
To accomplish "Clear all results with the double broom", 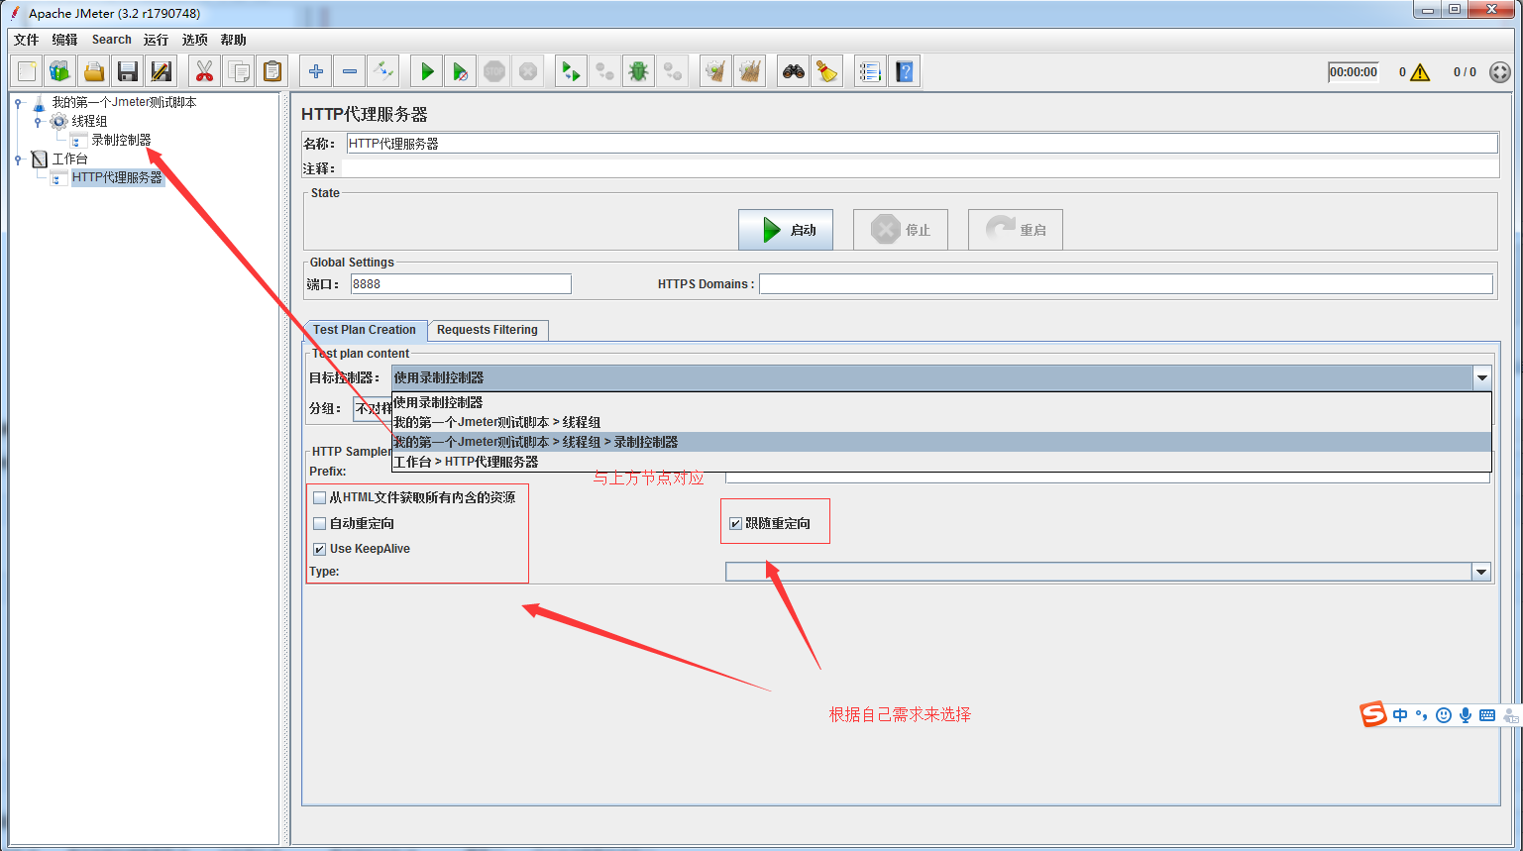I will [749, 71].
